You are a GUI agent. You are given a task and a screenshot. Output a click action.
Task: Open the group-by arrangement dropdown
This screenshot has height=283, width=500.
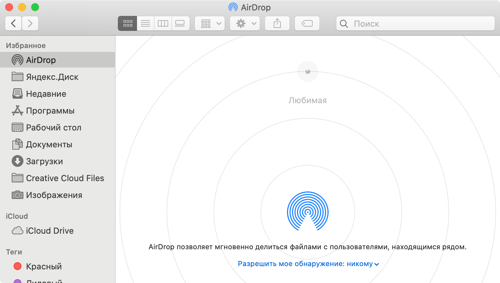[210, 23]
